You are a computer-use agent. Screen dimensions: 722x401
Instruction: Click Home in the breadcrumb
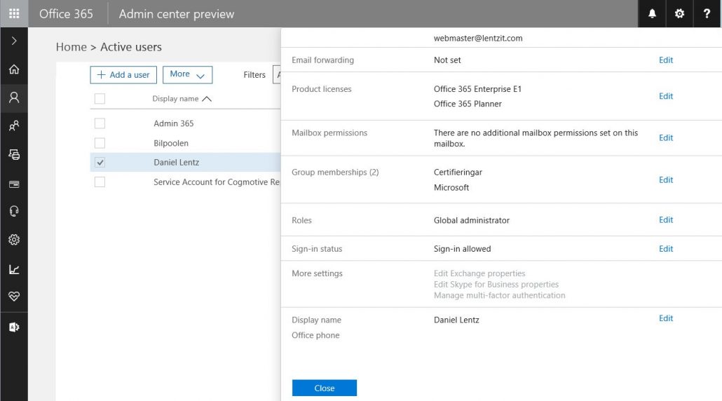point(71,47)
